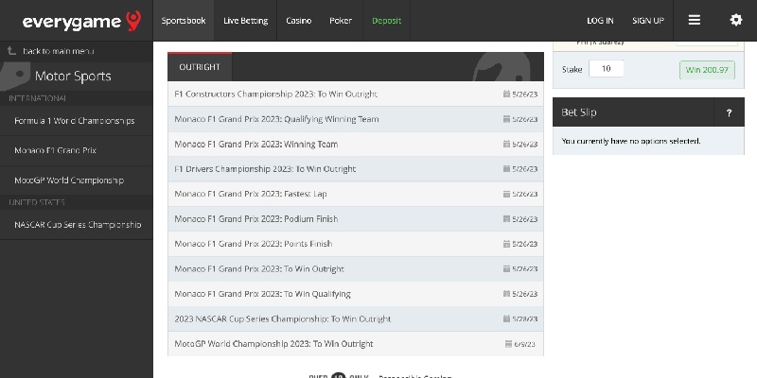Click the back arrow icon in sidebar

[12, 51]
